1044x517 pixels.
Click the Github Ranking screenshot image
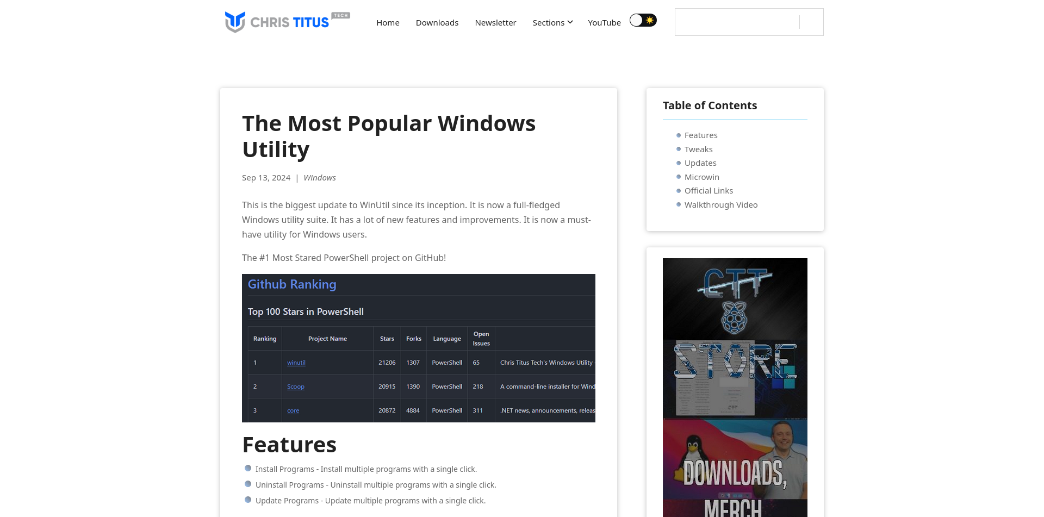pyautogui.click(x=419, y=348)
